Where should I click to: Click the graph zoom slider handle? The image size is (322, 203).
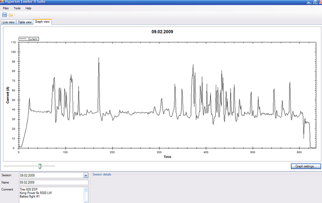tap(39, 166)
